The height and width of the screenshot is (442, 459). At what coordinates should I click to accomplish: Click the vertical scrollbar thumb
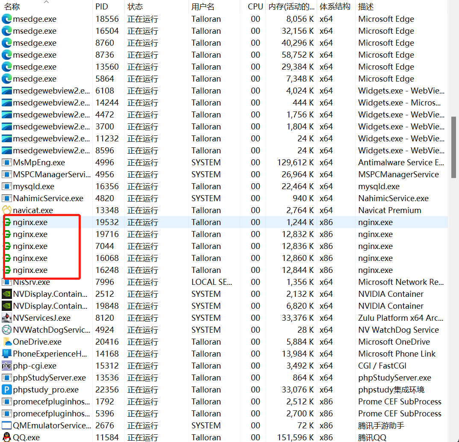coord(453,147)
